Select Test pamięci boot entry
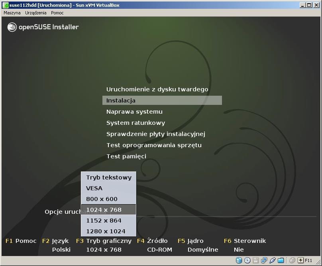The height and width of the screenshot is (266, 322). point(126,156)
